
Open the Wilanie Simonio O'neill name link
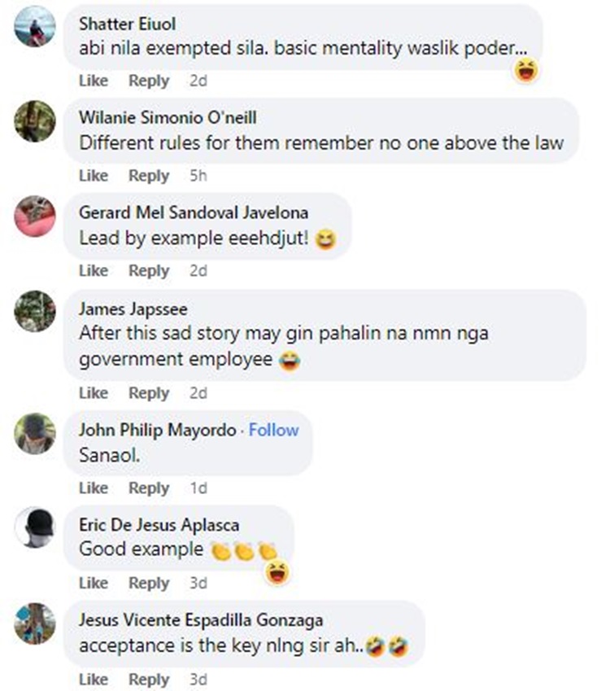(168, 118)
